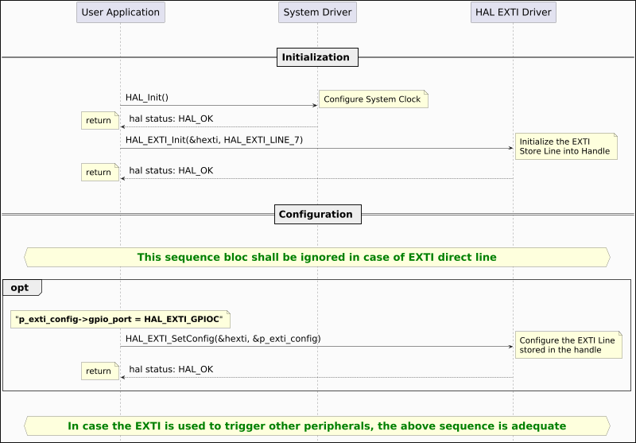
Task: Click the Initialization section divider label
Action: coord(317,57)
